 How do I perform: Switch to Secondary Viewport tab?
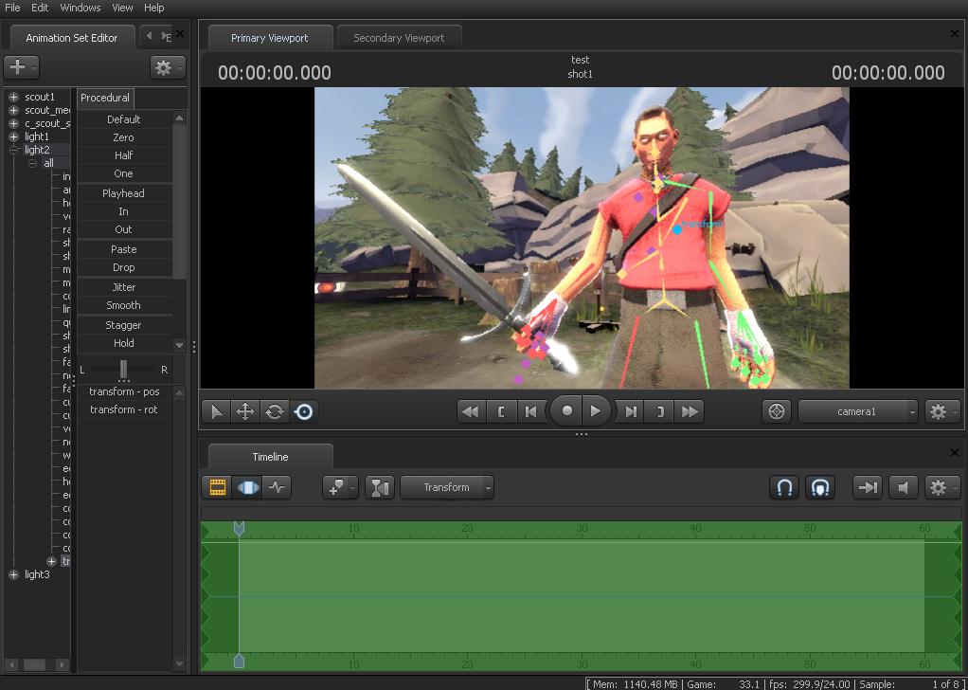coord(398,38)
